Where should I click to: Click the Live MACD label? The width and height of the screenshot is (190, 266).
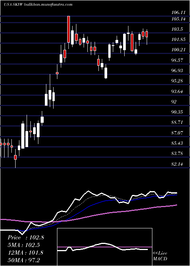point(160,256)
